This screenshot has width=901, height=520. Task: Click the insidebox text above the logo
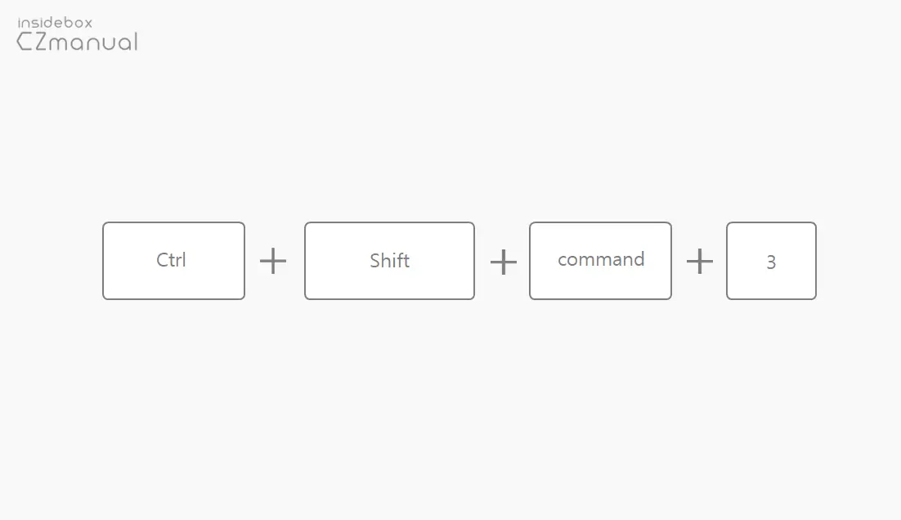point(55,23)
